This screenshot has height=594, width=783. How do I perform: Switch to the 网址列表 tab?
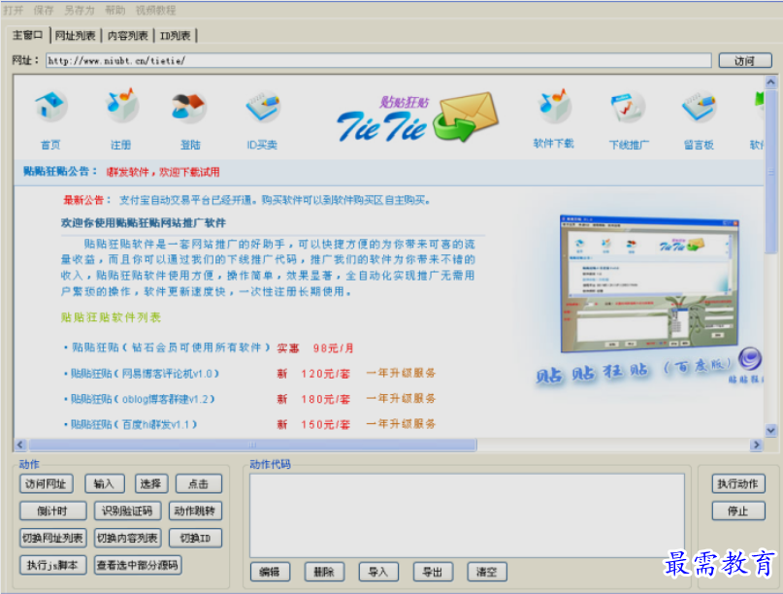[x=75, y=36]
